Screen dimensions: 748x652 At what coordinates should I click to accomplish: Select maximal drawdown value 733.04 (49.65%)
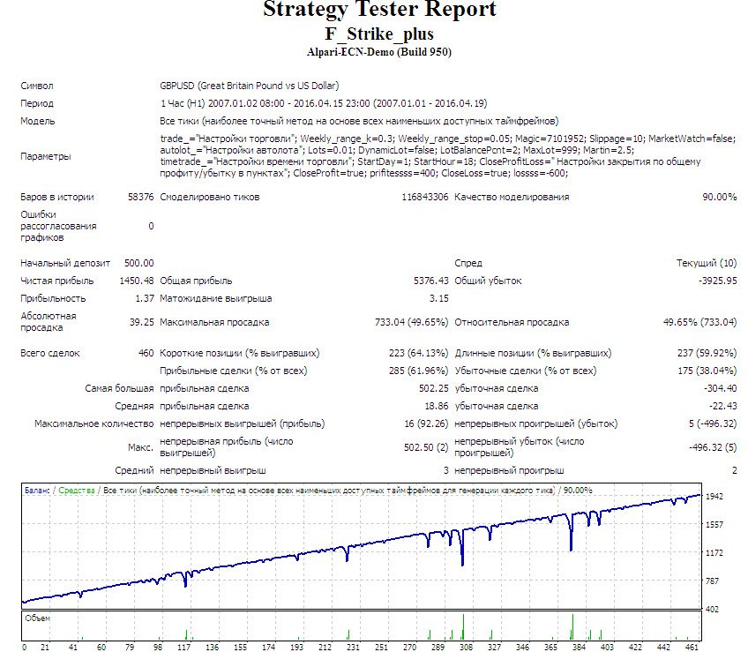coord(411,323)
